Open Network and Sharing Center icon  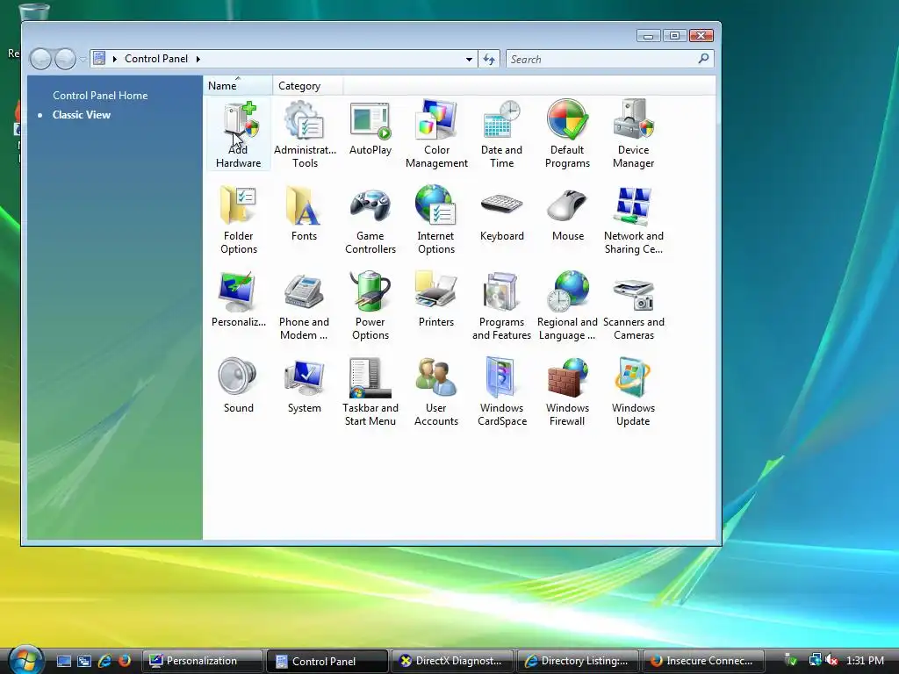[x=634, y=220]
